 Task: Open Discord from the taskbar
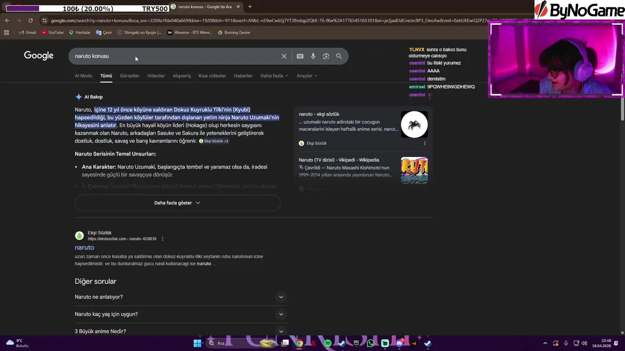[x=399, y=343]
